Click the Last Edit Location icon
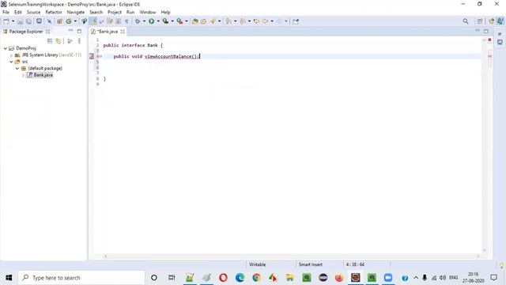 coord(256,21)
